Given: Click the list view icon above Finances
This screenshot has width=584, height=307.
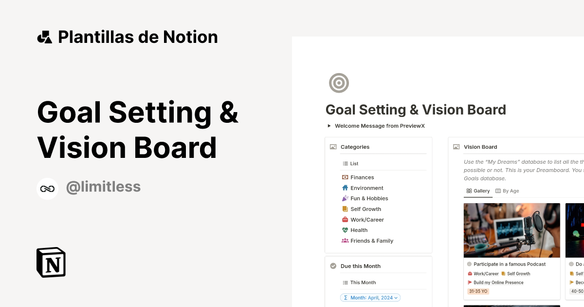Looking at the screenshot, I should point(346,163).
